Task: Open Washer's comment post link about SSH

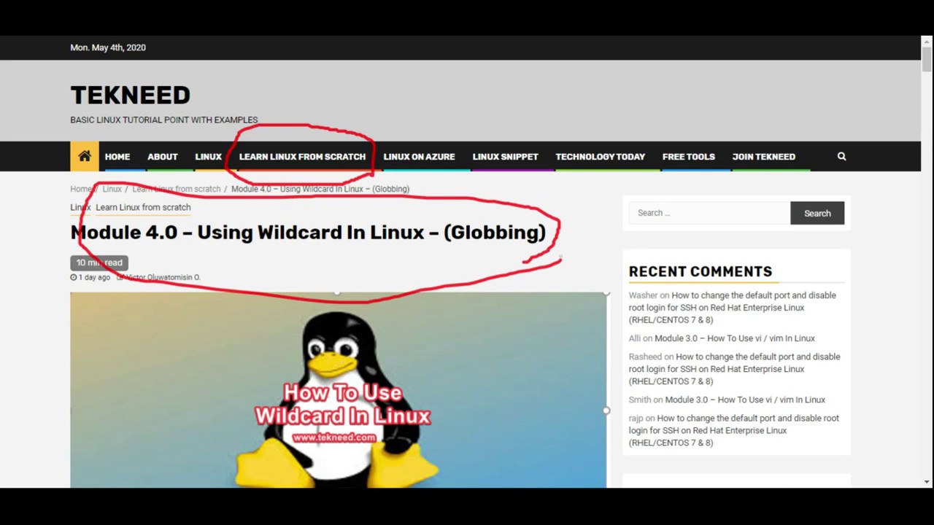Action: tap(733, 308)
